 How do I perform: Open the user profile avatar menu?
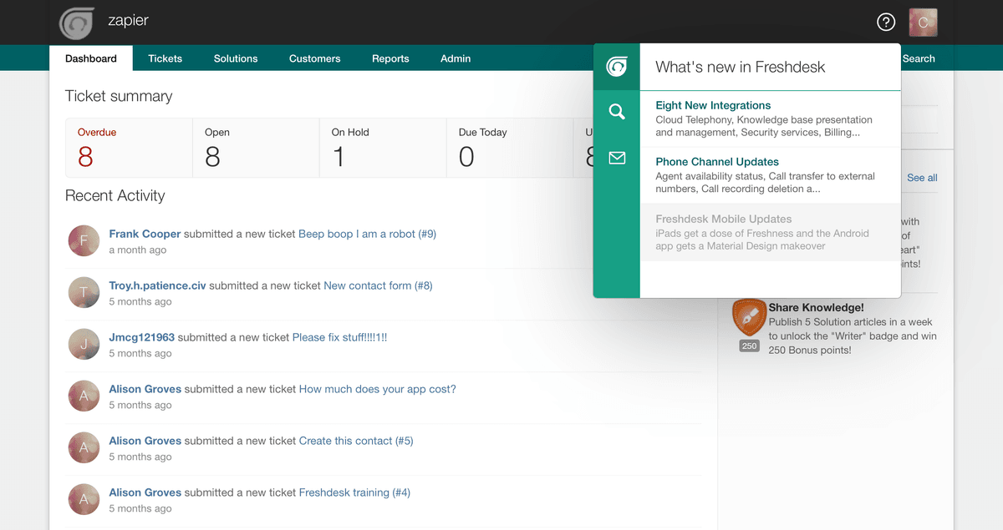click(x=924, y=23)
